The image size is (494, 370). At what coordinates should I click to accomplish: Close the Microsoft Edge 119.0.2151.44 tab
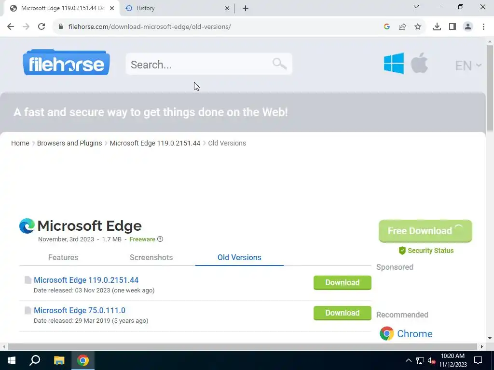(x=112, y=8)
